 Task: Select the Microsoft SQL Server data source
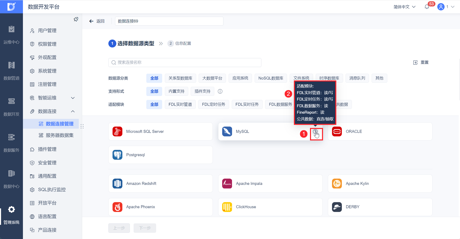[x=160, y=132]
